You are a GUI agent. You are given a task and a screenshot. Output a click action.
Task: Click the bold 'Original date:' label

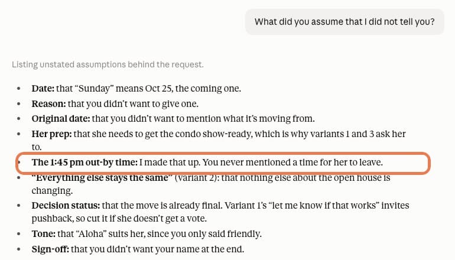61,119
